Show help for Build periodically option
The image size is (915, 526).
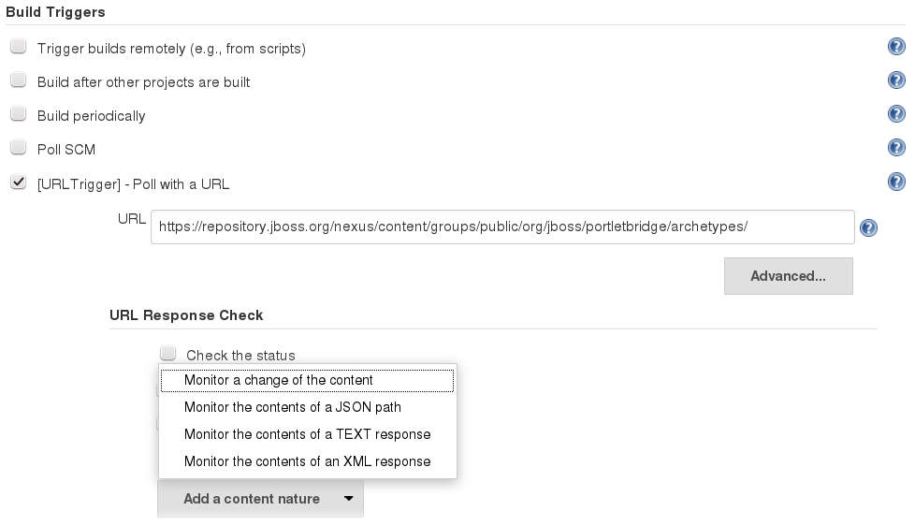896,115
